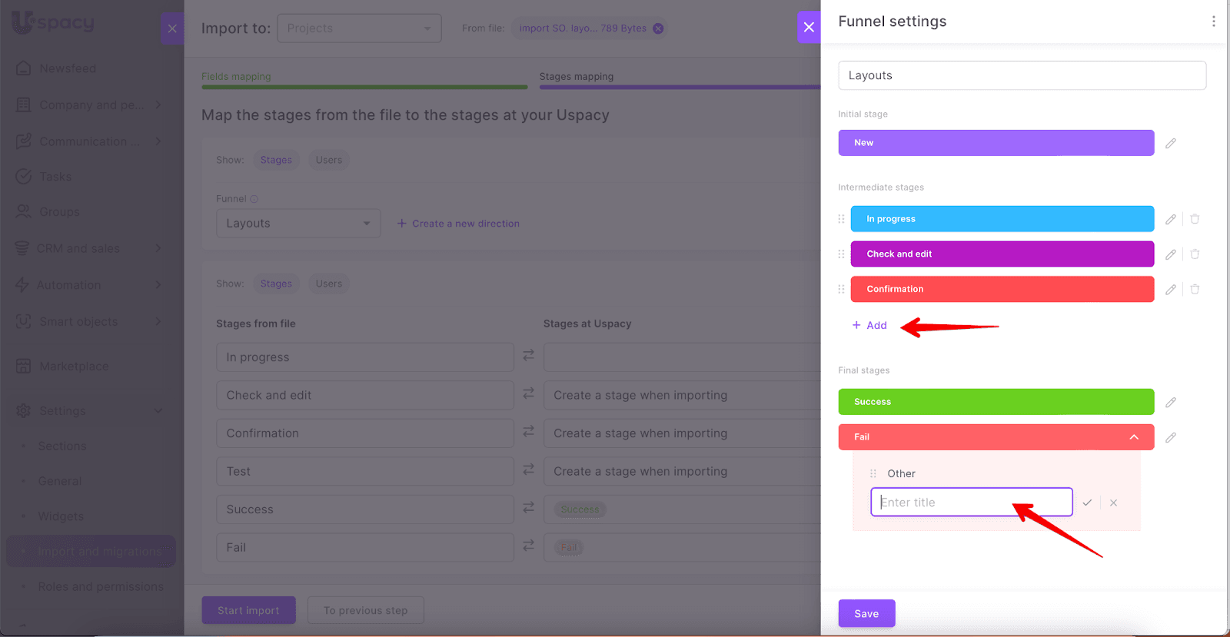Open the Layouts funnel dropdown
Screen dimensions: 1230x637
pos(298,224)
